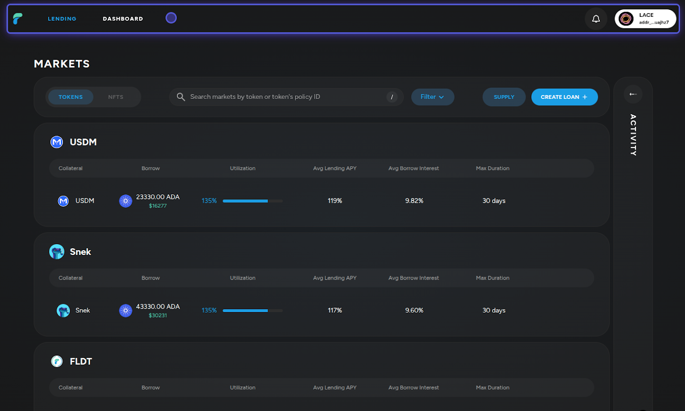Click the Snek market header logo
This screenshot has width=685, height=411.
pos(57,252)
